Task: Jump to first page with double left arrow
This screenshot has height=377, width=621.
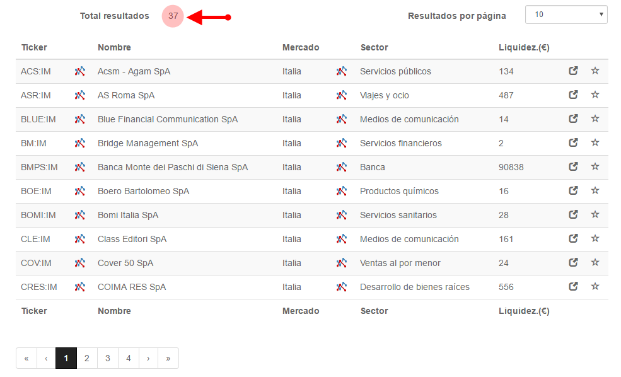Action: pyautogui.click(x=26, y=358)
